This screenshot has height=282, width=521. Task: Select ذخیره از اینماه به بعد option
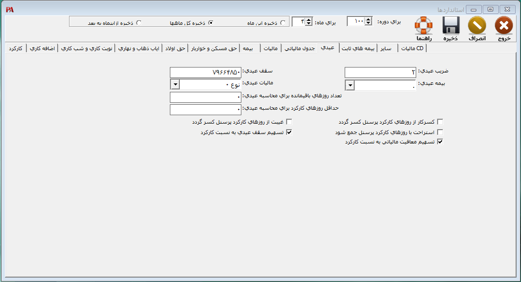(x=139, y=23)
